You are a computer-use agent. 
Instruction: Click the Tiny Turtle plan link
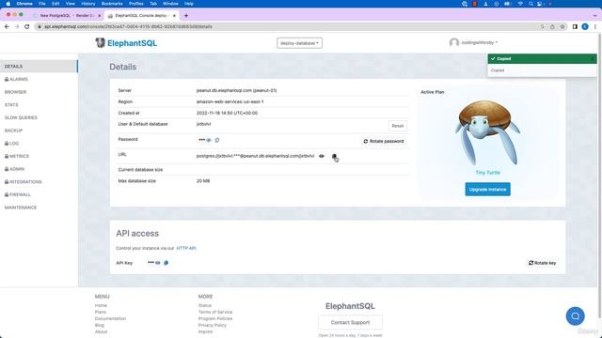click(487, 173)
